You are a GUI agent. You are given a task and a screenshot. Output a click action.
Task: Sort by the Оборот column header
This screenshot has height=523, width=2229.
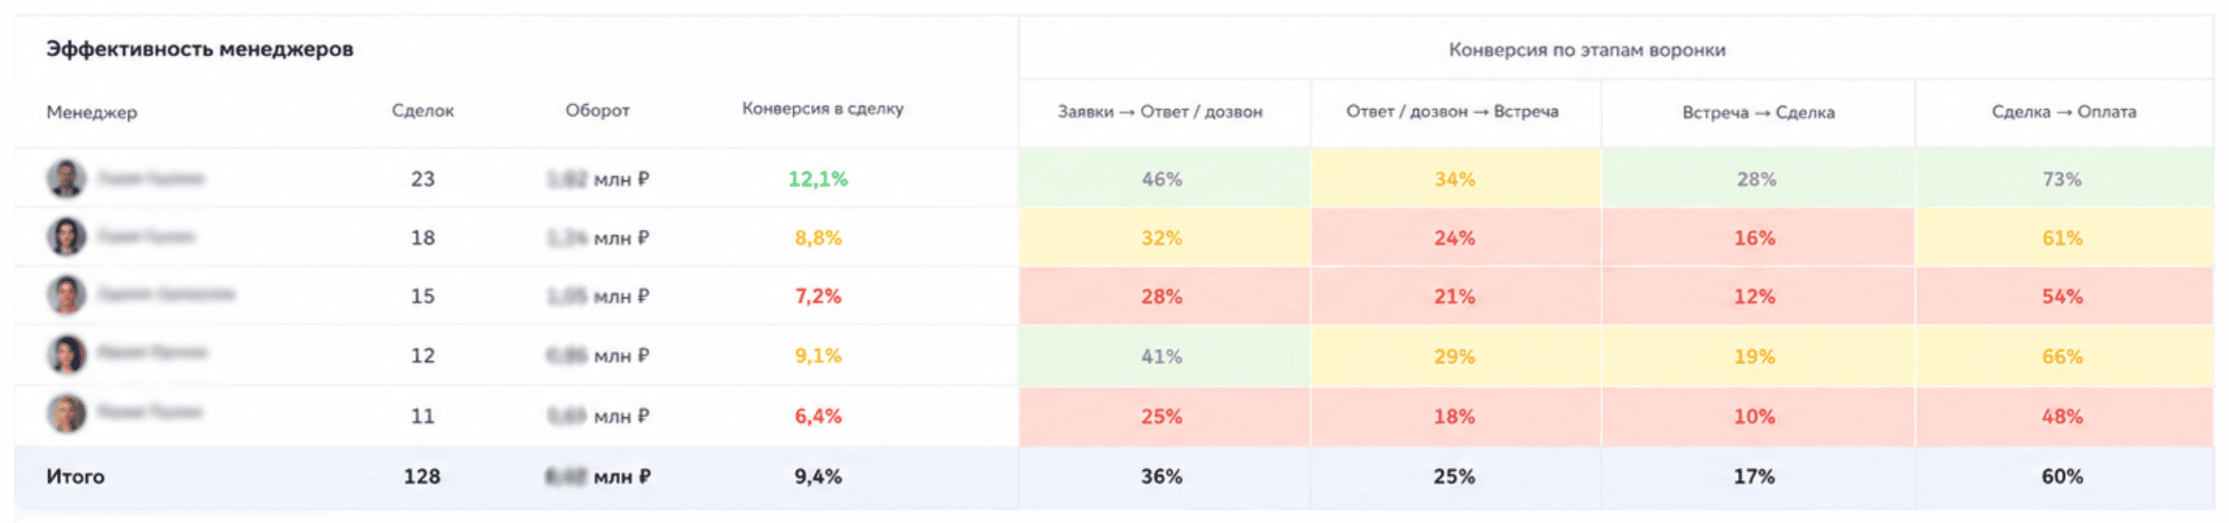597,111
